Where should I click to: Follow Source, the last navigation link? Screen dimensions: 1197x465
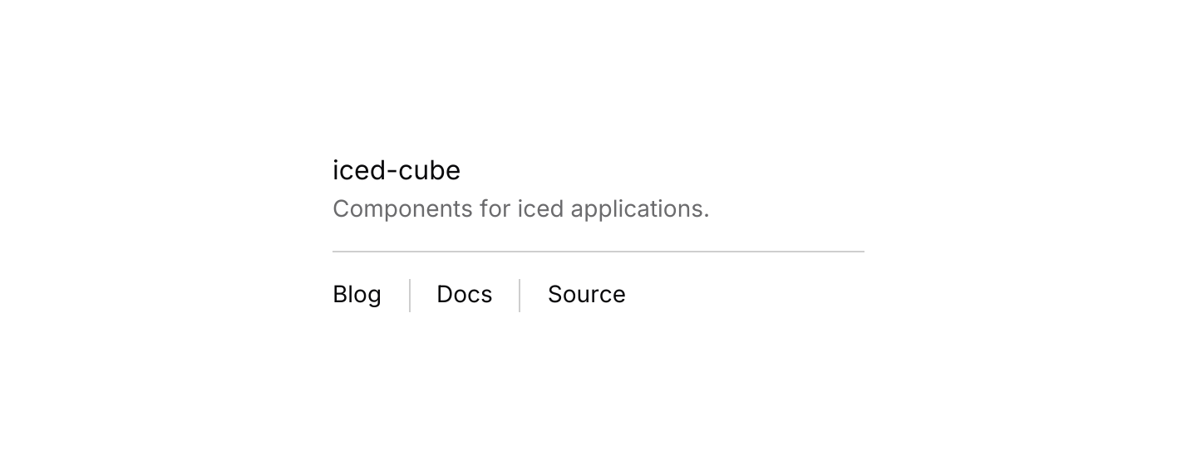point(587,295)
